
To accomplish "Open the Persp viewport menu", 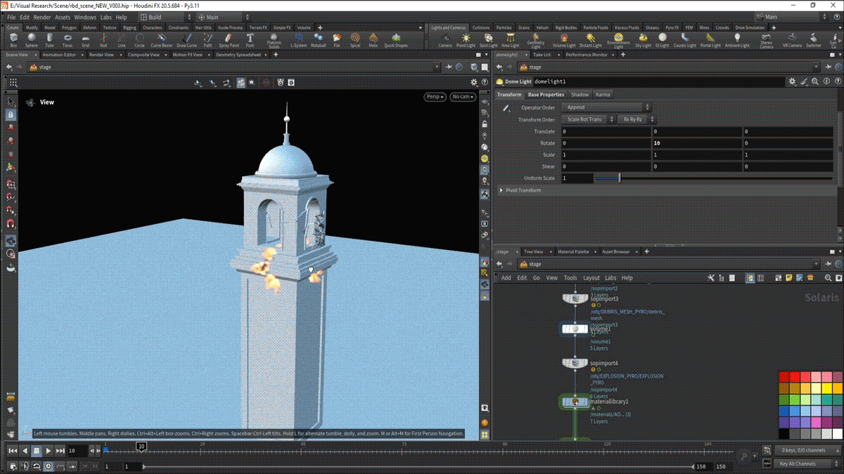I will tap(435, 97).
